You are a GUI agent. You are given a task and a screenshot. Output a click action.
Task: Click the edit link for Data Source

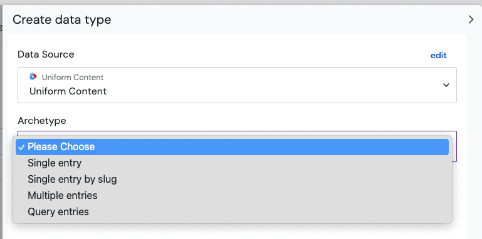438,56
